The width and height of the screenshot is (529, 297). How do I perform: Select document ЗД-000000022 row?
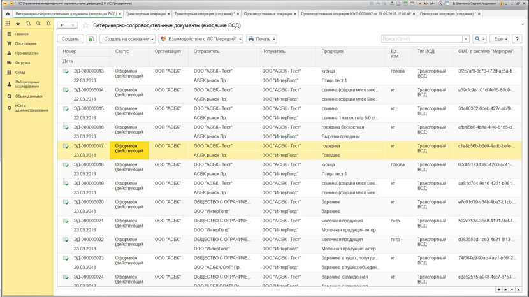(289, 244)
